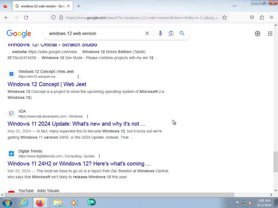Viewport: 278px width, 208px height.
Task: Click the Firefox View icon in tab bar
Action: [5, 6]
